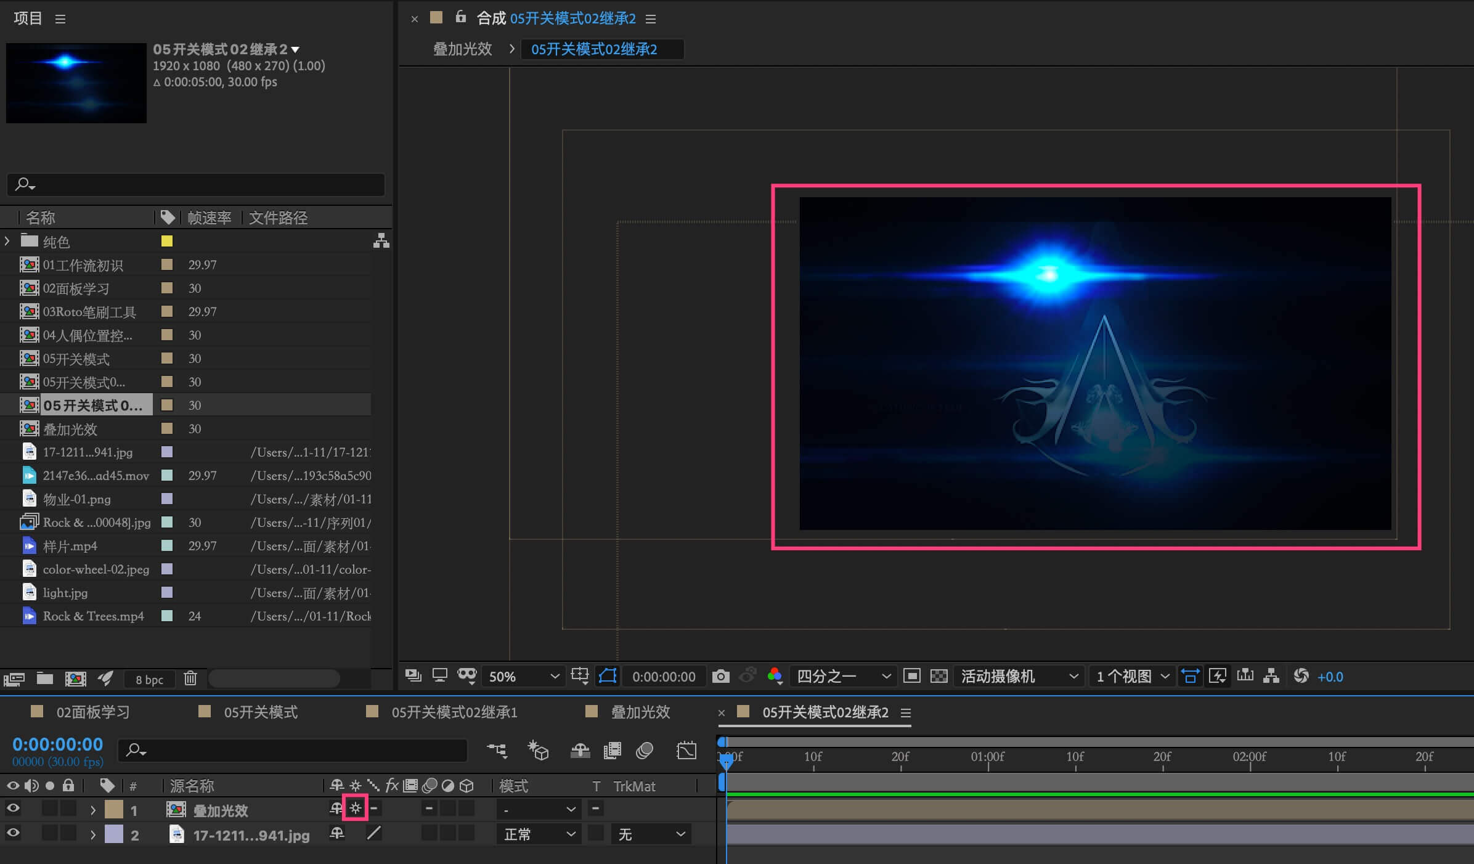Click the reset exposure icon
1474x864 pixels.
click(1301, 677)
